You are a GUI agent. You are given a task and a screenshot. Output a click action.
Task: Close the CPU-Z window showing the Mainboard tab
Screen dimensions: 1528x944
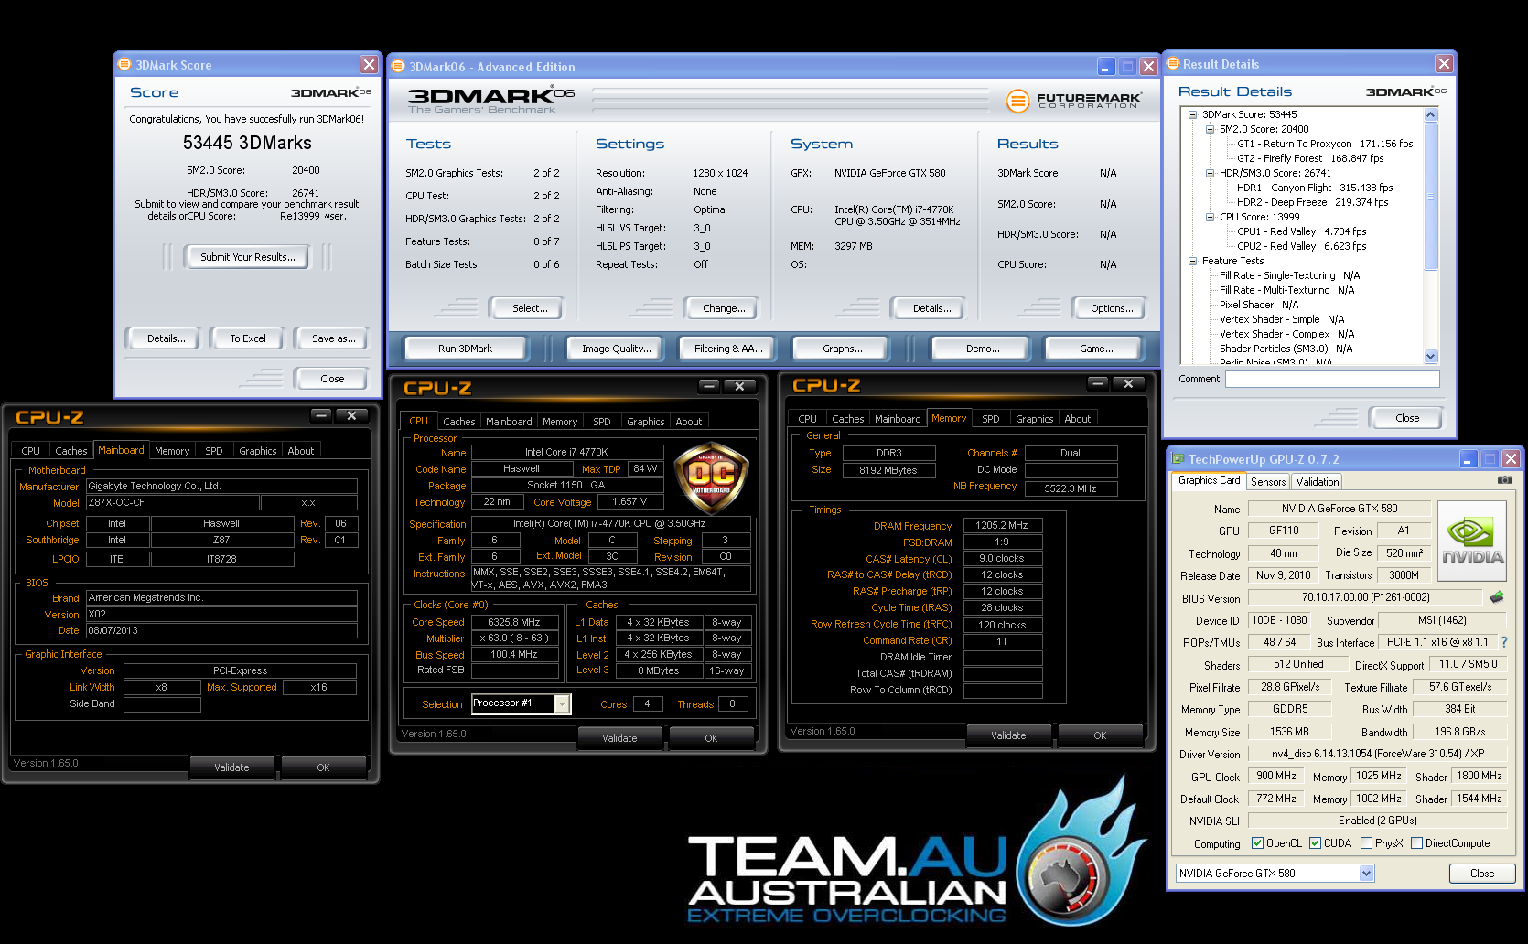(x=351, y=415)
